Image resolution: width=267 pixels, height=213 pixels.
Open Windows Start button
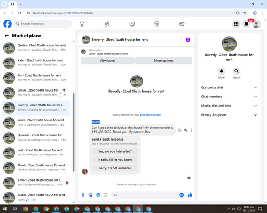(5, 209)
